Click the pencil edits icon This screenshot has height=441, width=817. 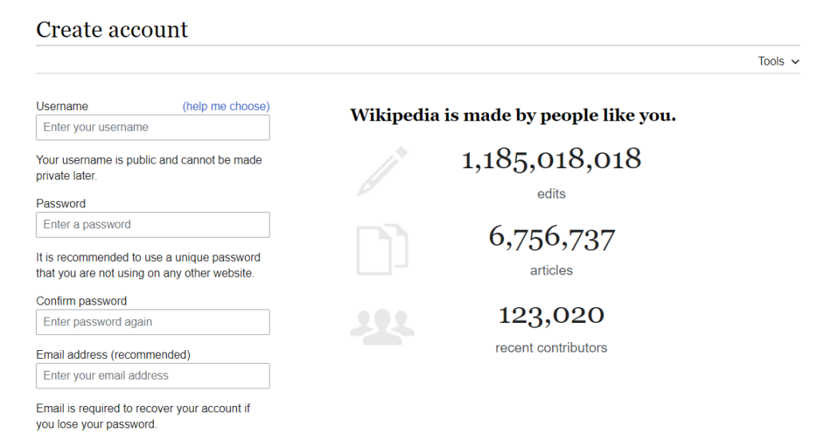coord(383,171)
